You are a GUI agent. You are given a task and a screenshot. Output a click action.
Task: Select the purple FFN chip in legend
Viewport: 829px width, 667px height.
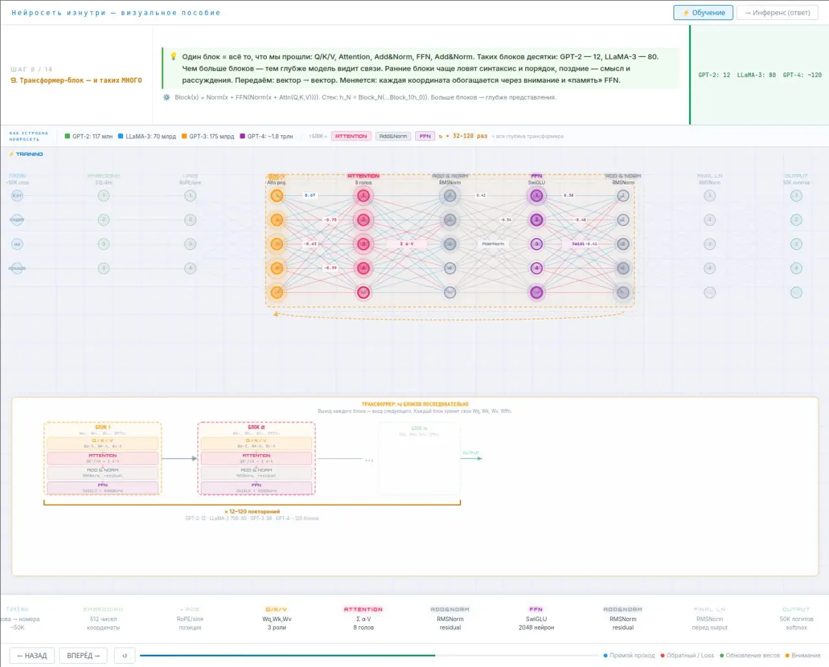pyautogui.click(x=425, y=137)
